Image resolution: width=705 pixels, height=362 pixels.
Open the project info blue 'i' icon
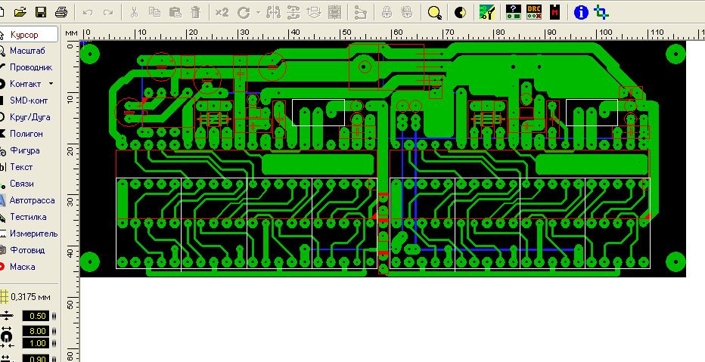tap(581, 13)
